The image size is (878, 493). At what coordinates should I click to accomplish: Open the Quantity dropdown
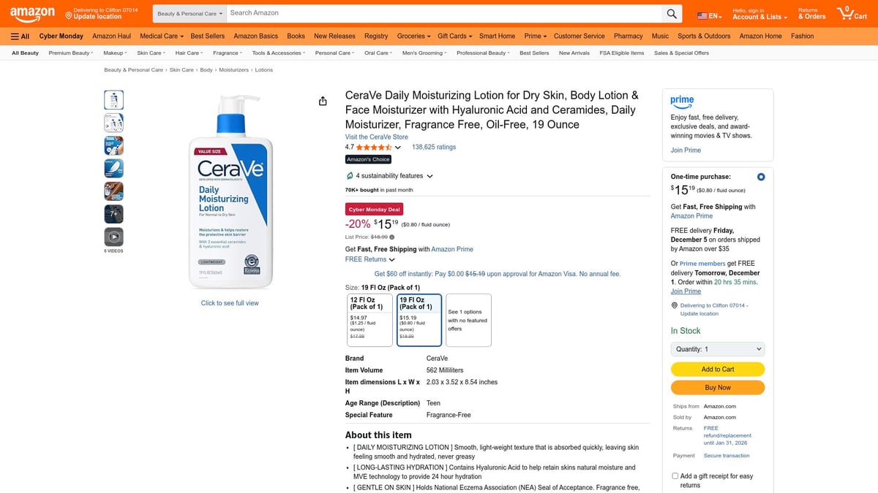[717, 348]
